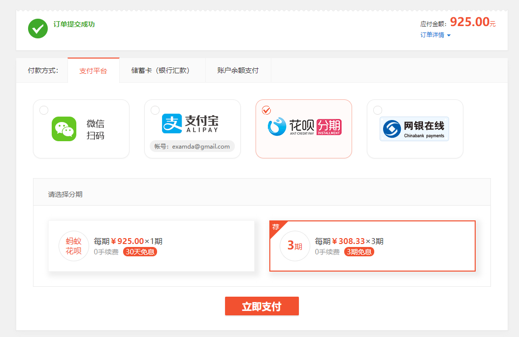This screenshot has width=519, height=337.
Task: Open the 账户余额支付 tab
Action: [x=238, y=70]
